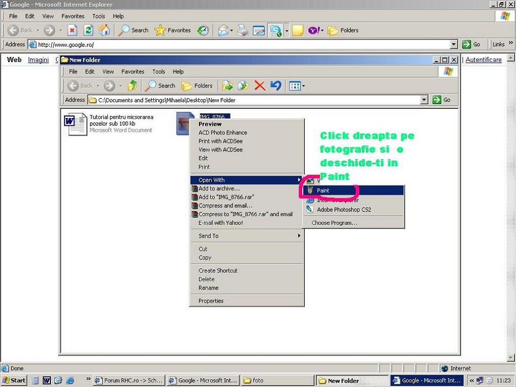The height and width of the screenshot is (387, 516).
Task: Select Choose Program... in Open With submenu
Action: click(353, 223)
